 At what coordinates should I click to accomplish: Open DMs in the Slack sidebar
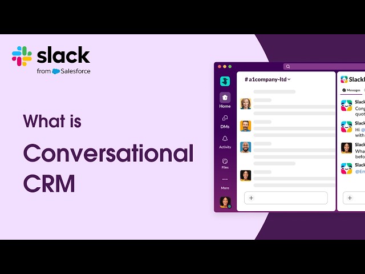[225, 122]
